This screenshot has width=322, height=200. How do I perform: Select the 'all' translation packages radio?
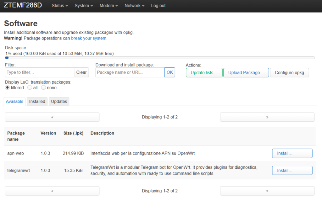(30, 88)
